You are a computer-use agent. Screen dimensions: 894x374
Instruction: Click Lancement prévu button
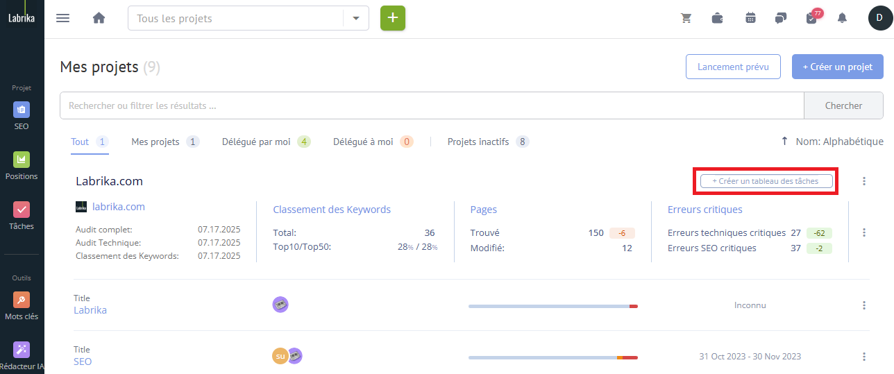coord(733,67)
